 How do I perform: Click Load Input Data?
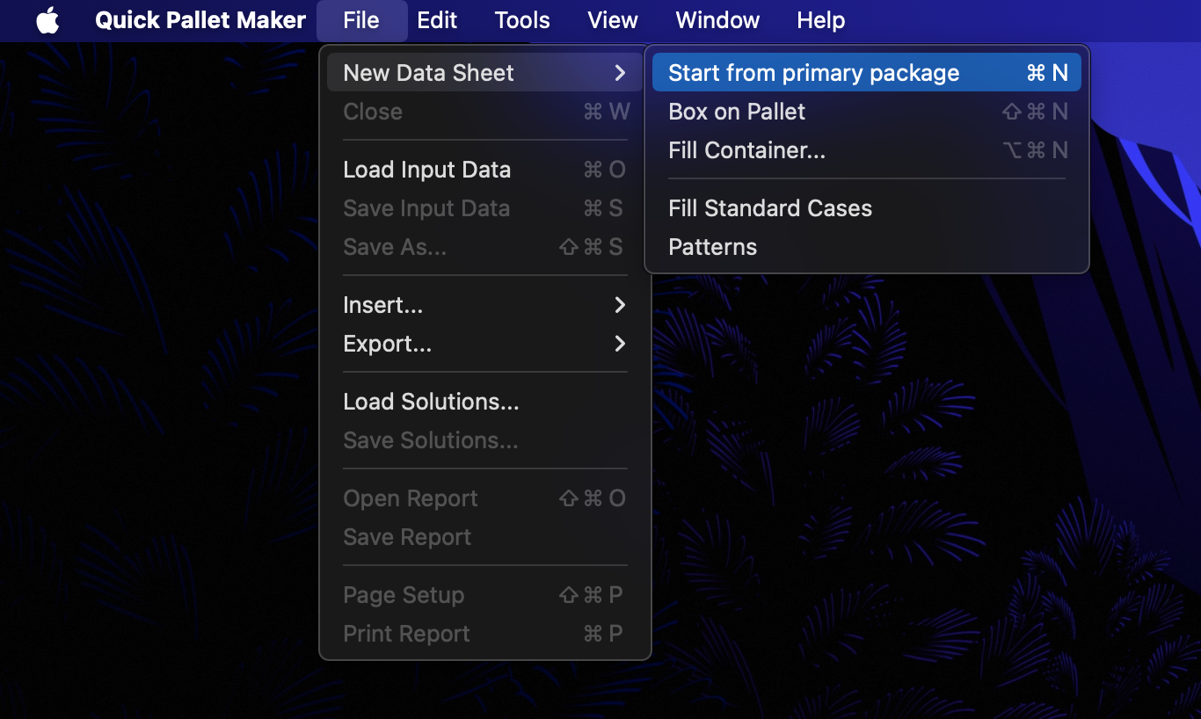pyautogui.click(x=485, y=170)
